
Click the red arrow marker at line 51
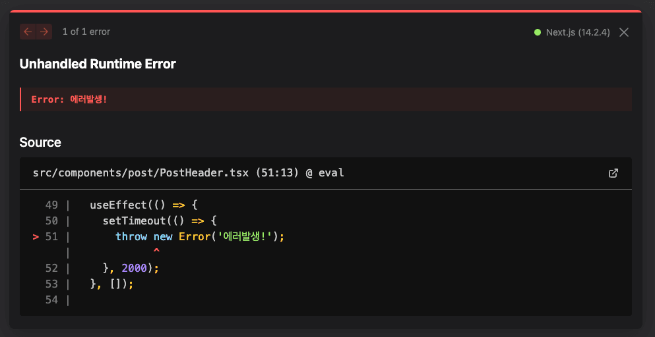click(36, 236)
